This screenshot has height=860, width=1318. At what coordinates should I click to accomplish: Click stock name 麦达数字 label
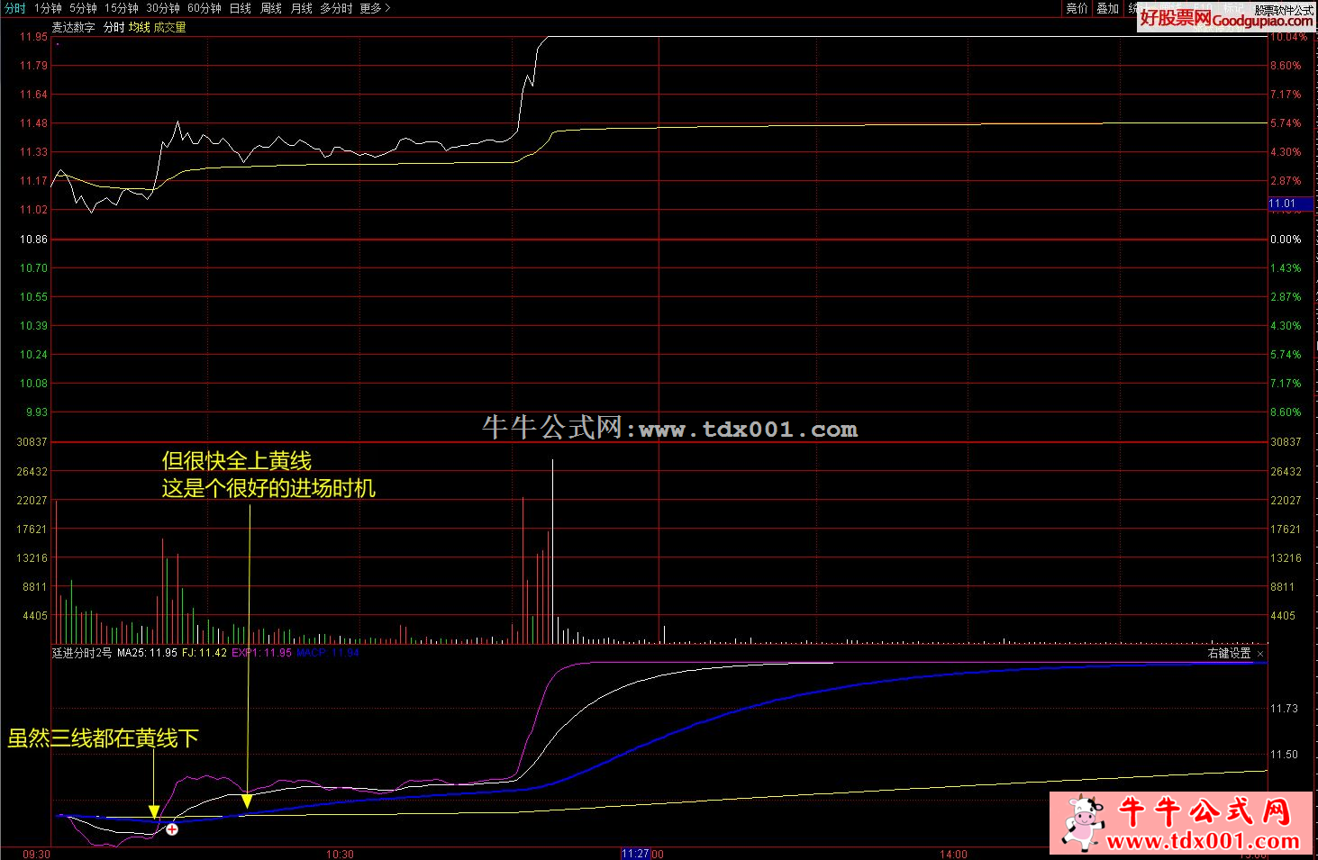[x=73, y=28]
